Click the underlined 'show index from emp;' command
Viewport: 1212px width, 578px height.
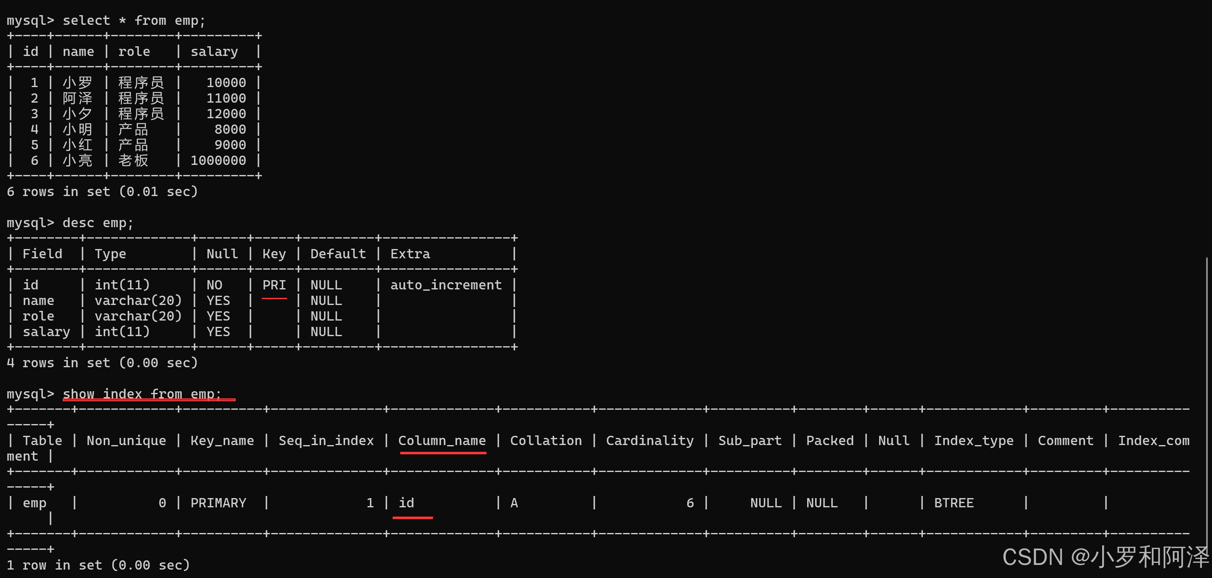point(142,394)
